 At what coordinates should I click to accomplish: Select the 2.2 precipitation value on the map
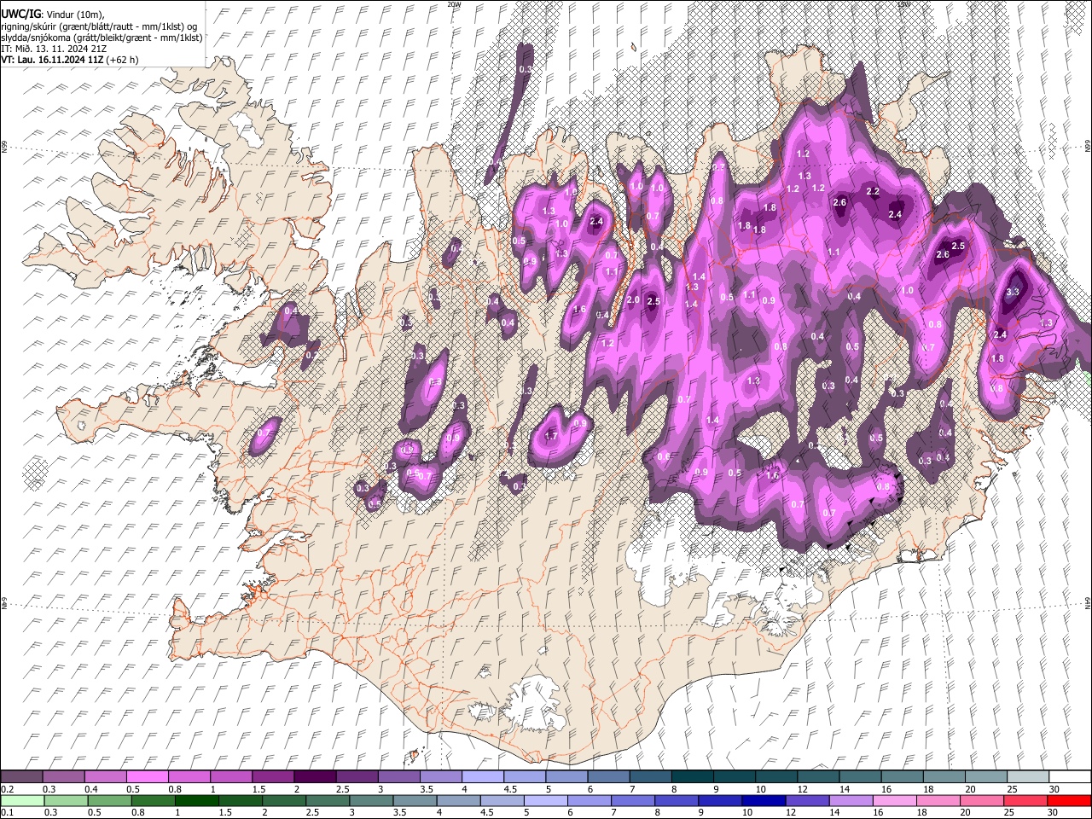[872, 192]
